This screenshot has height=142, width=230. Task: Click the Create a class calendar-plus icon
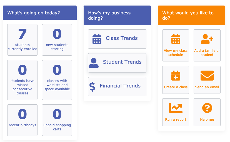(x=176, y=76)
